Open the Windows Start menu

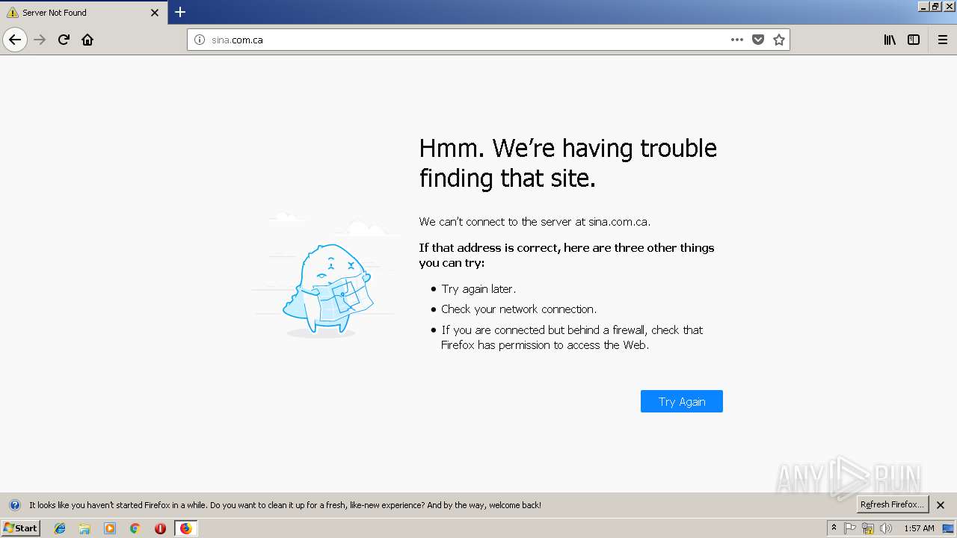[20, 528]
